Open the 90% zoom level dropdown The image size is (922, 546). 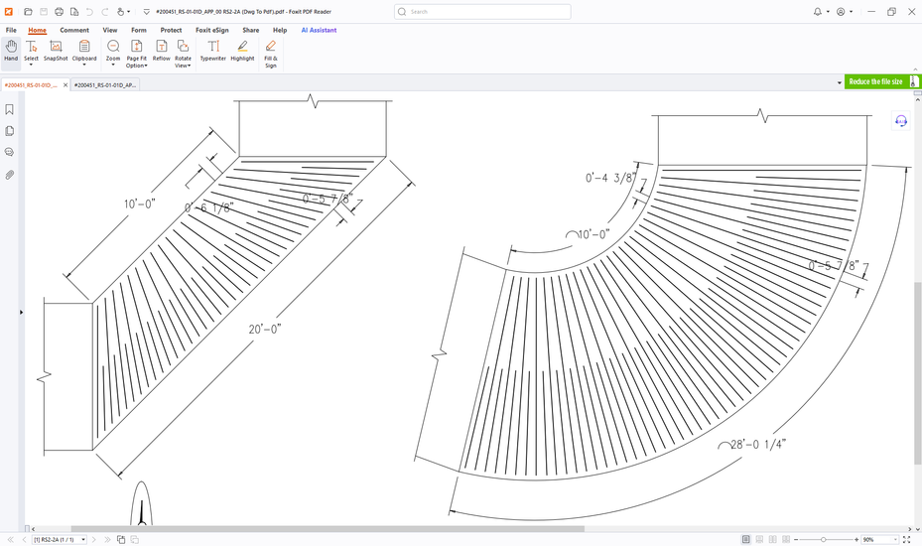coord(895,539)
